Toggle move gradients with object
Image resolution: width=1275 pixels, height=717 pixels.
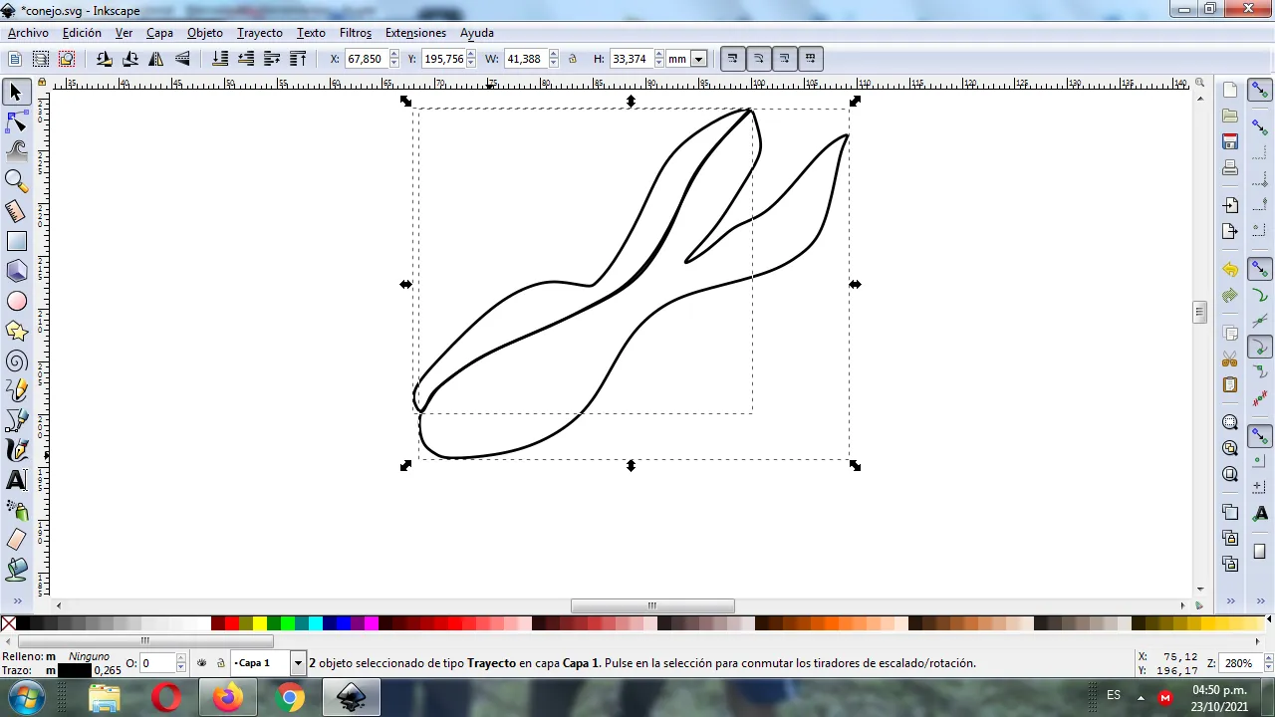click(784, 59)
